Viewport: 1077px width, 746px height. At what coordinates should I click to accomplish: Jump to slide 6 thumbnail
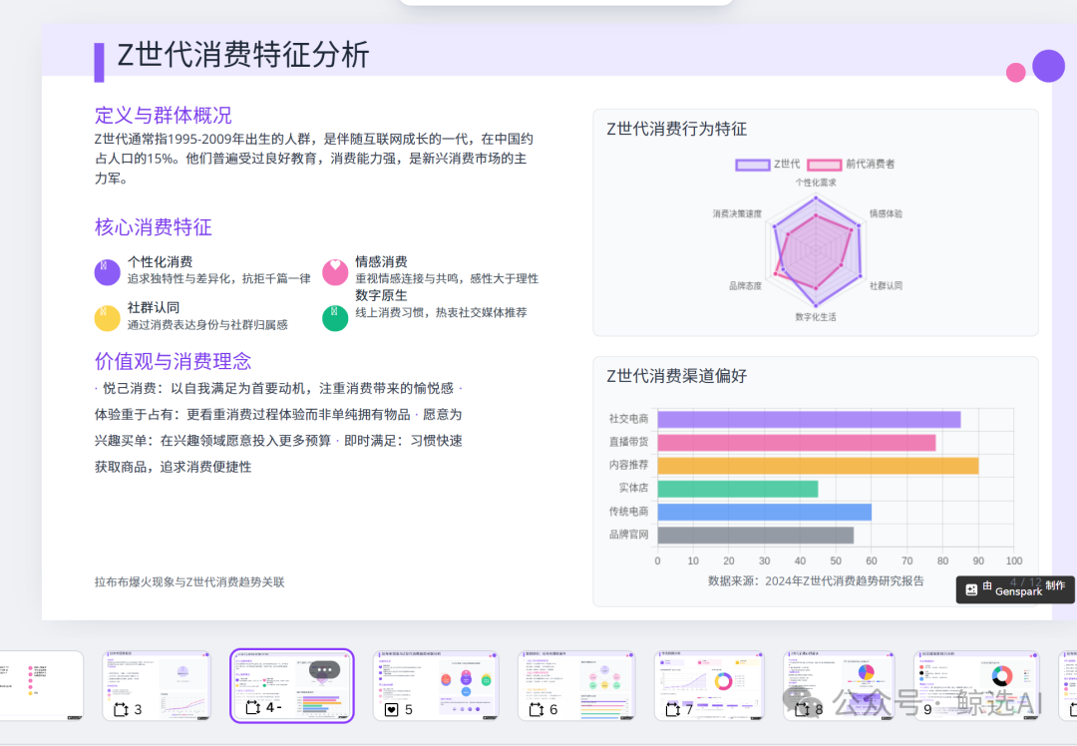pyautogui.click(x=577, y=685)
